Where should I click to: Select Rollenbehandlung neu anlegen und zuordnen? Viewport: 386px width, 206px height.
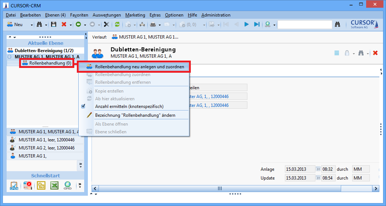[x=139, y=67]
